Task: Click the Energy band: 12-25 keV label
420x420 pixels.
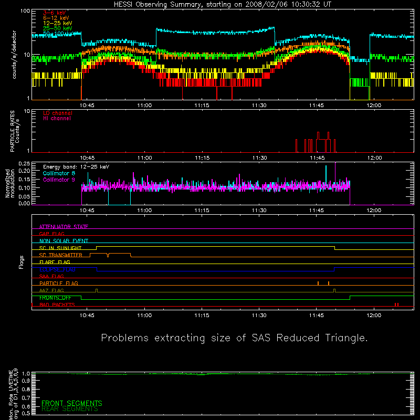Action: point(76,167)
